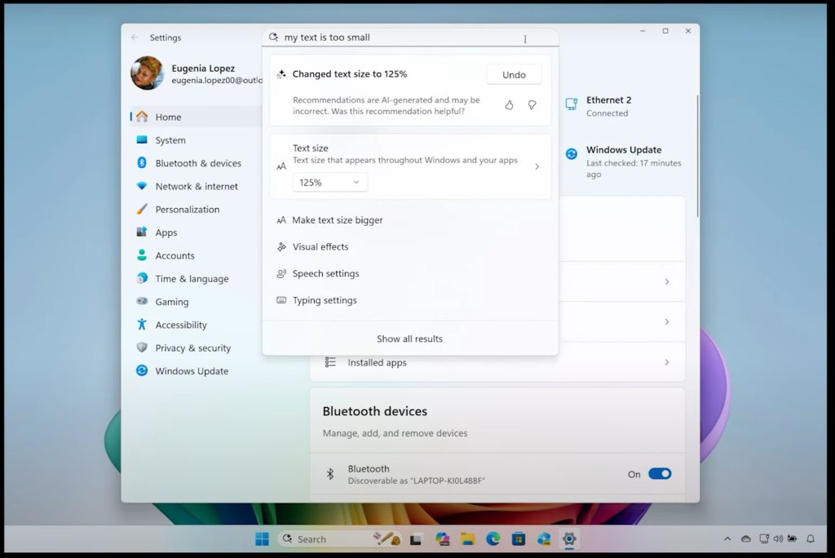Screen dimensions: 835x558
Task: Open Bluetooth & devices in sidebar
Action: click(x=197, y=163)
